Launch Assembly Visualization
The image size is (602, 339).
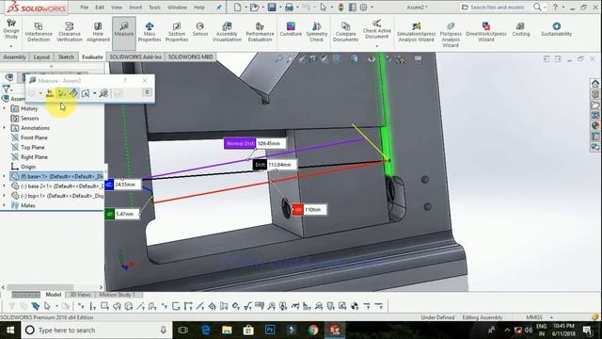tap(227, 32)
